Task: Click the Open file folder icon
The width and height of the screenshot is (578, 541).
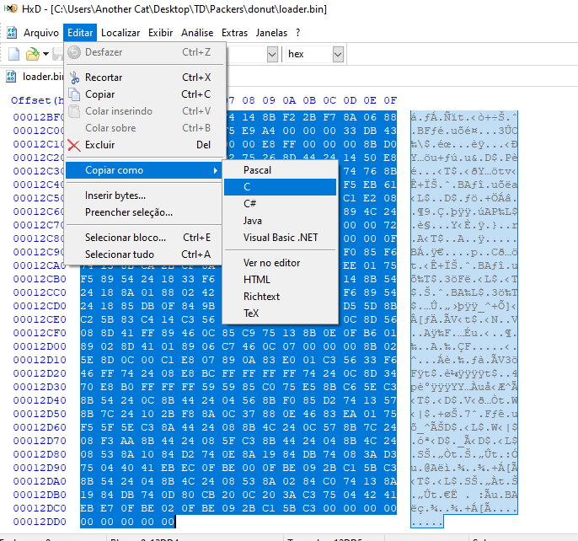Action: (32, 54)
